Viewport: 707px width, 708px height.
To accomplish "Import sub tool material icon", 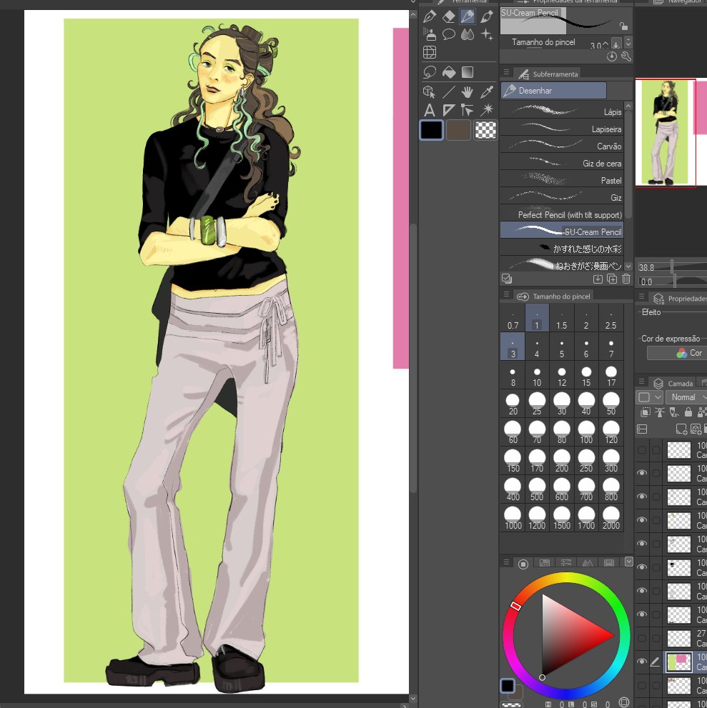I will pos(598,279).
